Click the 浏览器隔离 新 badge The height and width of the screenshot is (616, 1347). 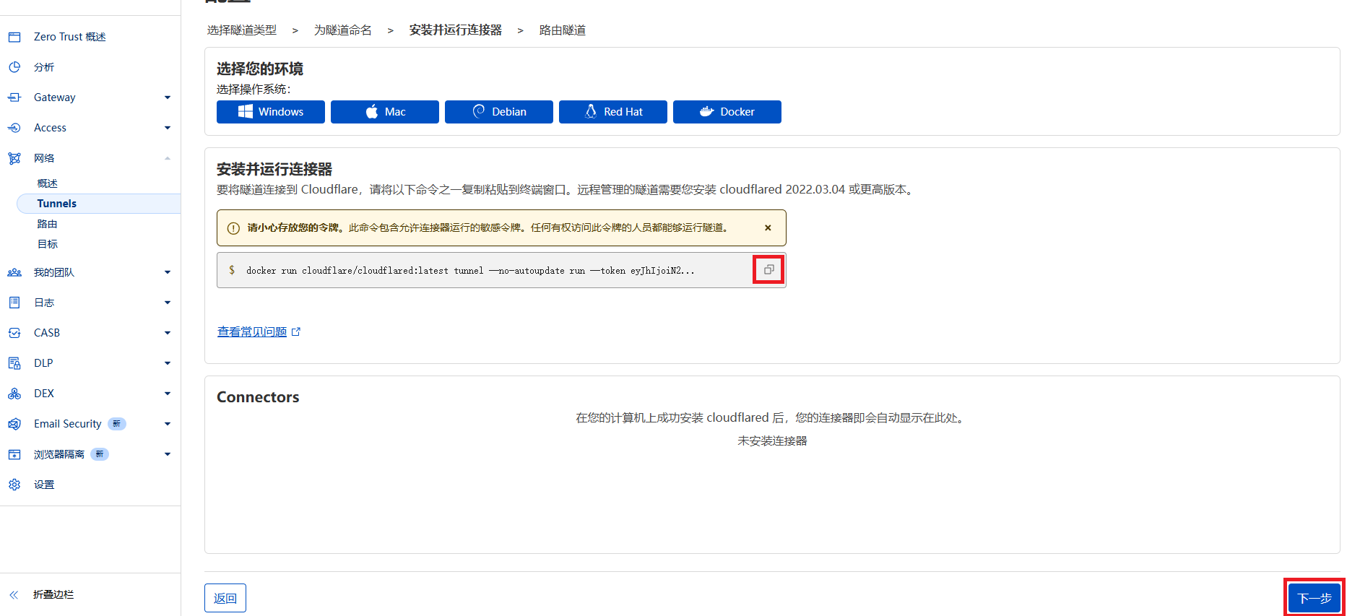point(100,454)
